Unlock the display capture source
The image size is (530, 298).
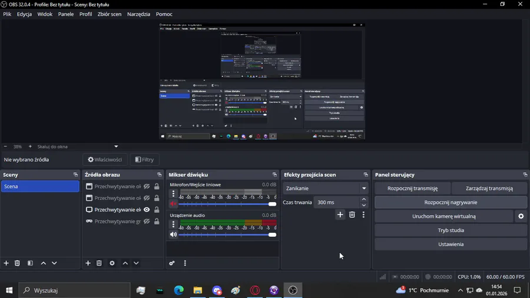(157, 210)
